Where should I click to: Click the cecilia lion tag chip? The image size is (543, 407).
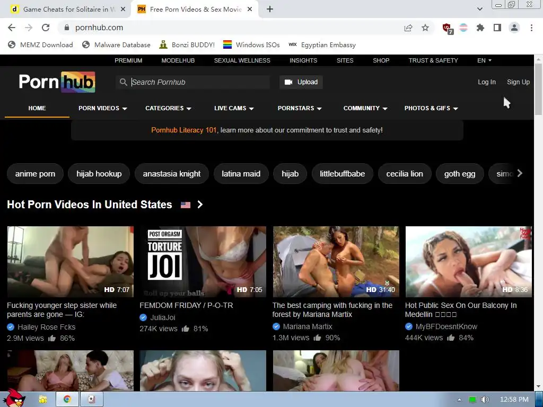coord(405,174)
